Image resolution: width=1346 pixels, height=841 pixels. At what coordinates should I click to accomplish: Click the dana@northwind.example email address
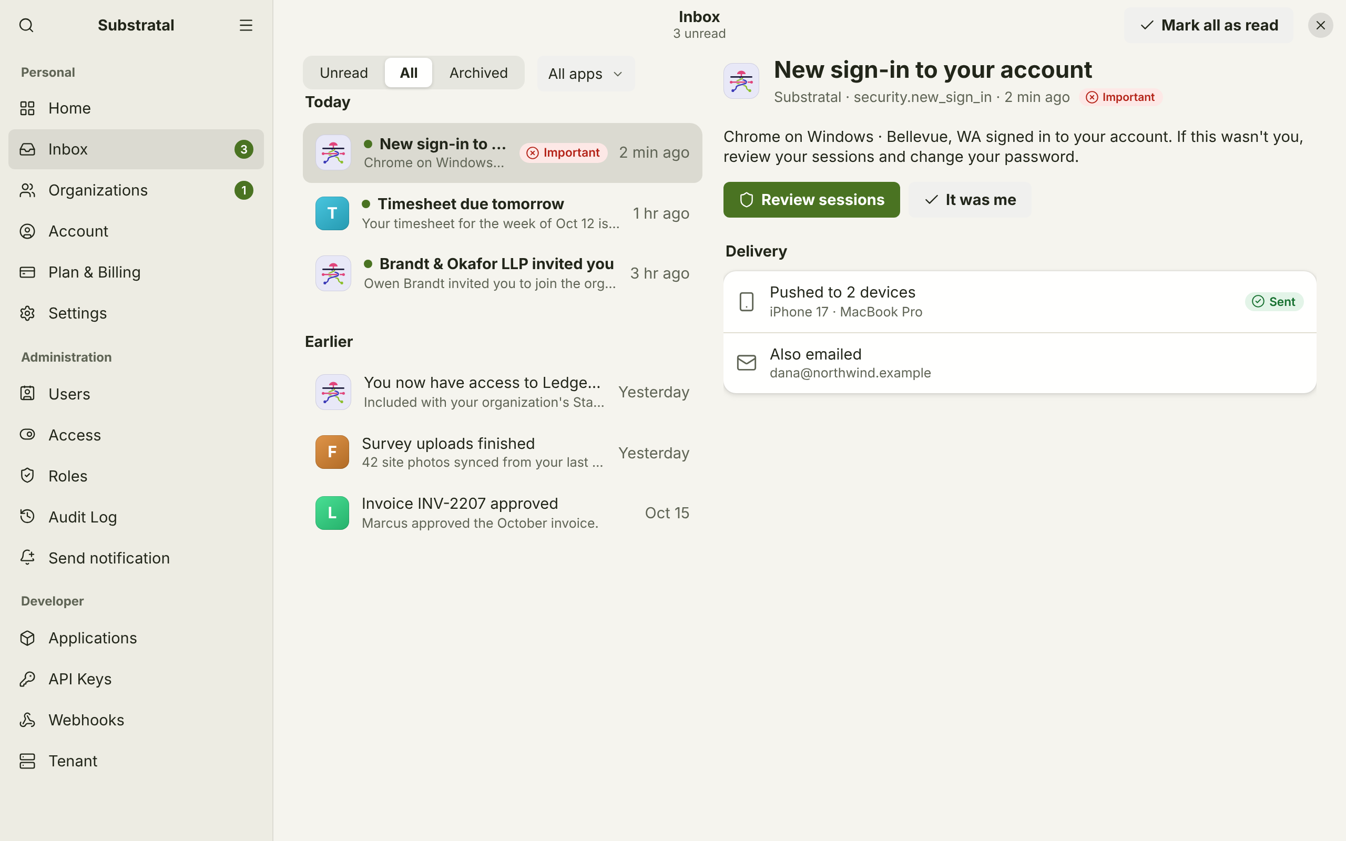tap(850, 373)
